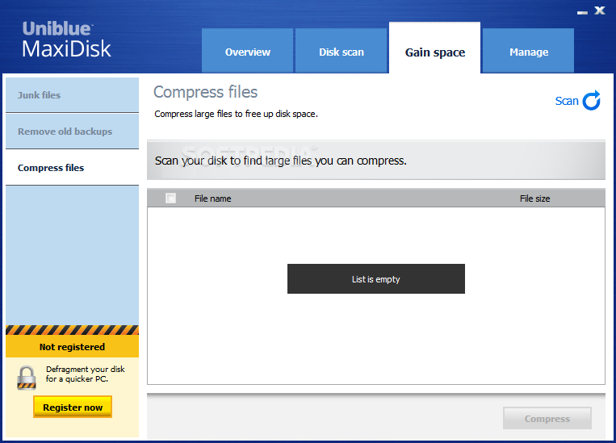Open Remove old backups section
The height and width of the screenshot is (443, 616).
point(73,132)
